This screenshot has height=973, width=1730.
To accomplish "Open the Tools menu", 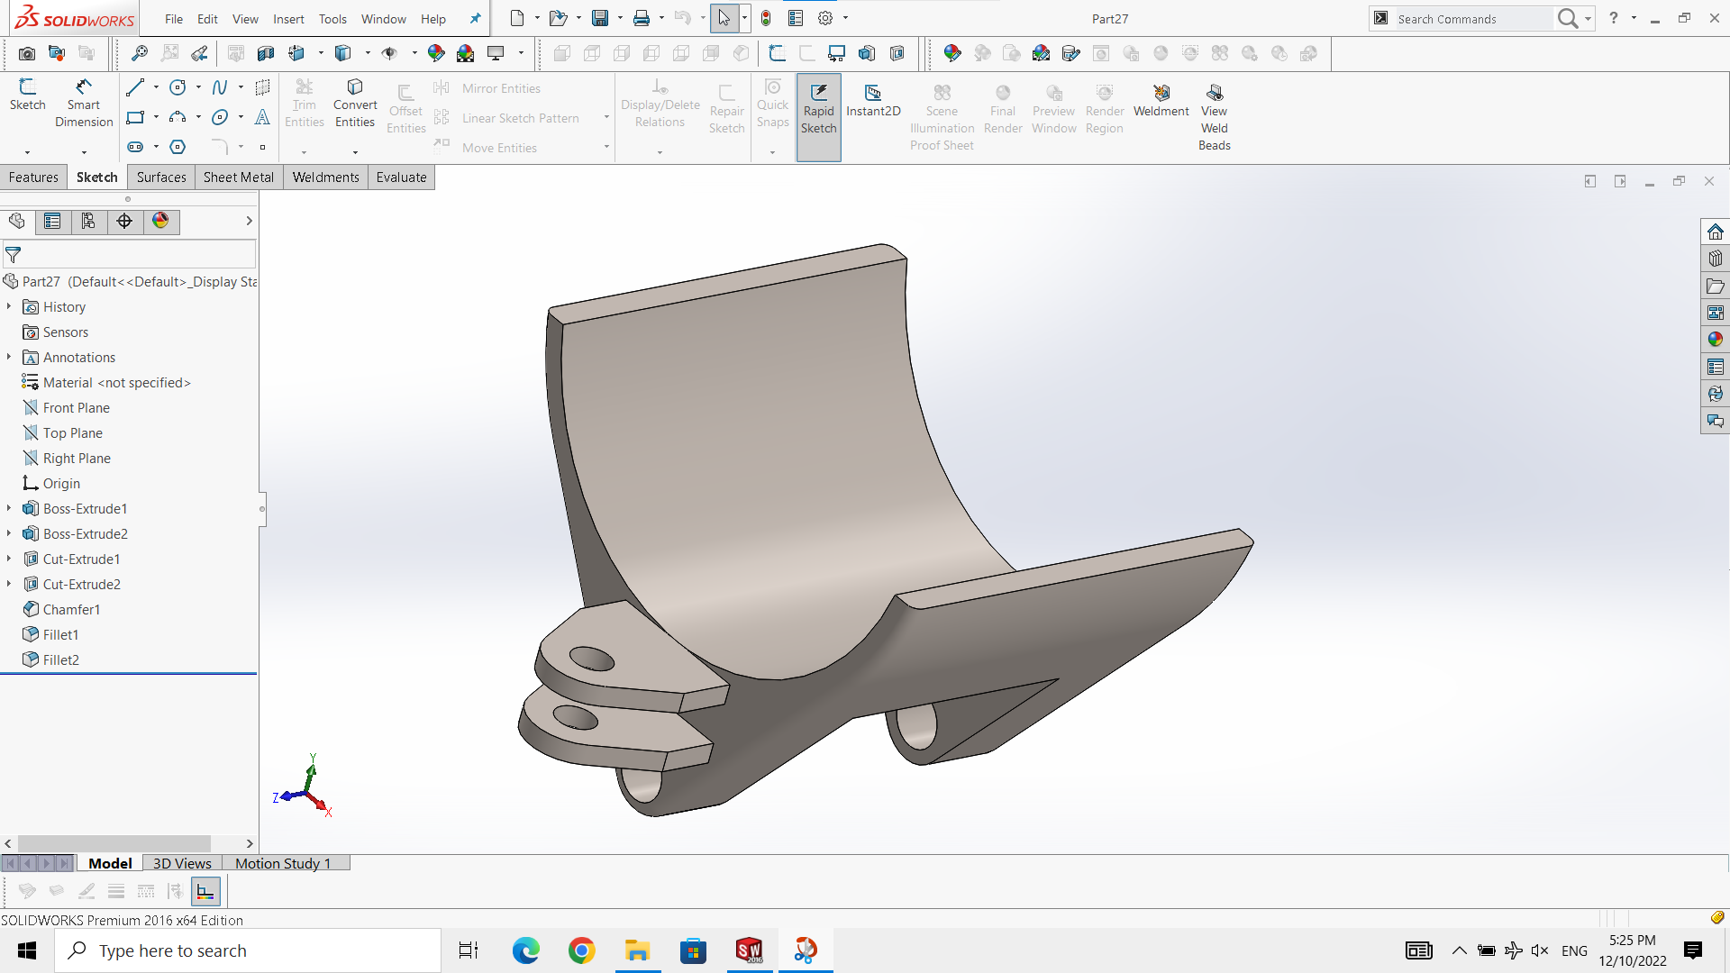I will click(x=332, y=19).
